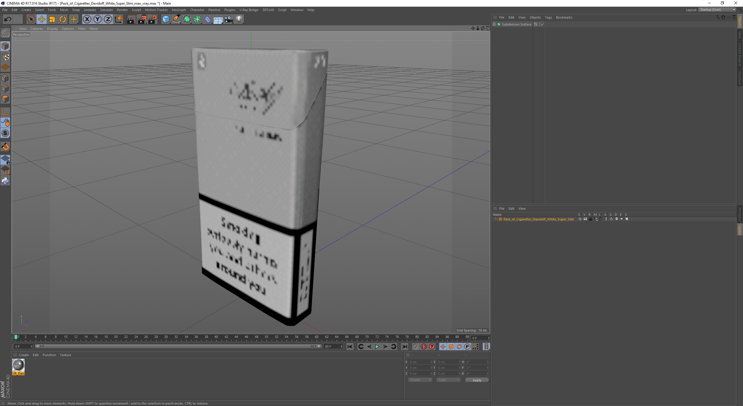Click the Enable Snap S icon
This screenshot has height=406, width=743.
[x=5, y=133]
